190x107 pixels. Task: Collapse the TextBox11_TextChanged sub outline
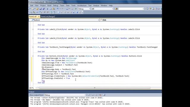point(33,47)
